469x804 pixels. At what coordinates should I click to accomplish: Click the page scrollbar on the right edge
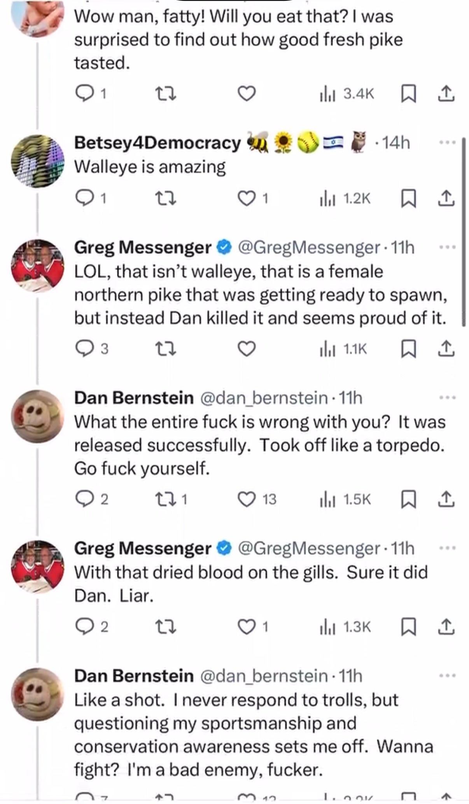click(x=463, y=232)
